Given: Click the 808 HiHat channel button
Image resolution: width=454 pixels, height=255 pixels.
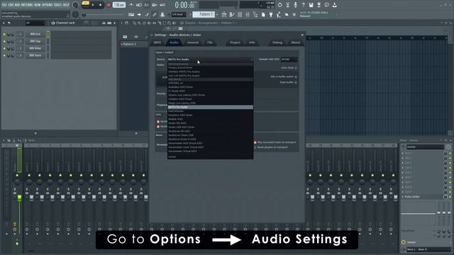Looking at the screenshot, I should click(x=35, y=48).
